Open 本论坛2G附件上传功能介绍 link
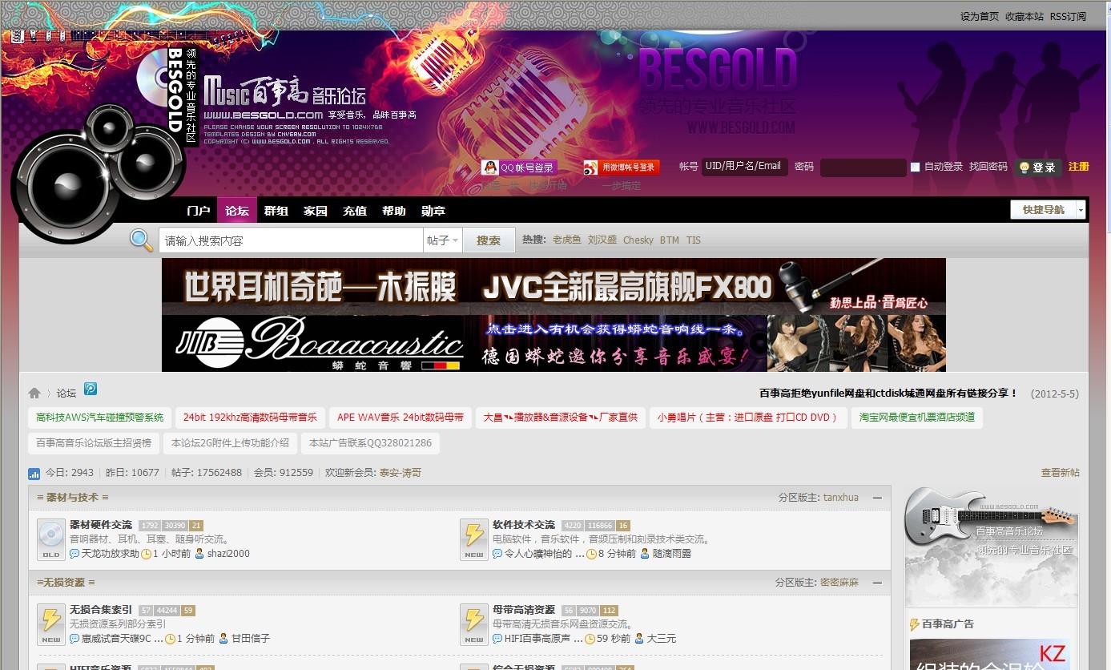The height and width of the screenshot is (670, 1111). pyautogui.click(x=230, y=443)
